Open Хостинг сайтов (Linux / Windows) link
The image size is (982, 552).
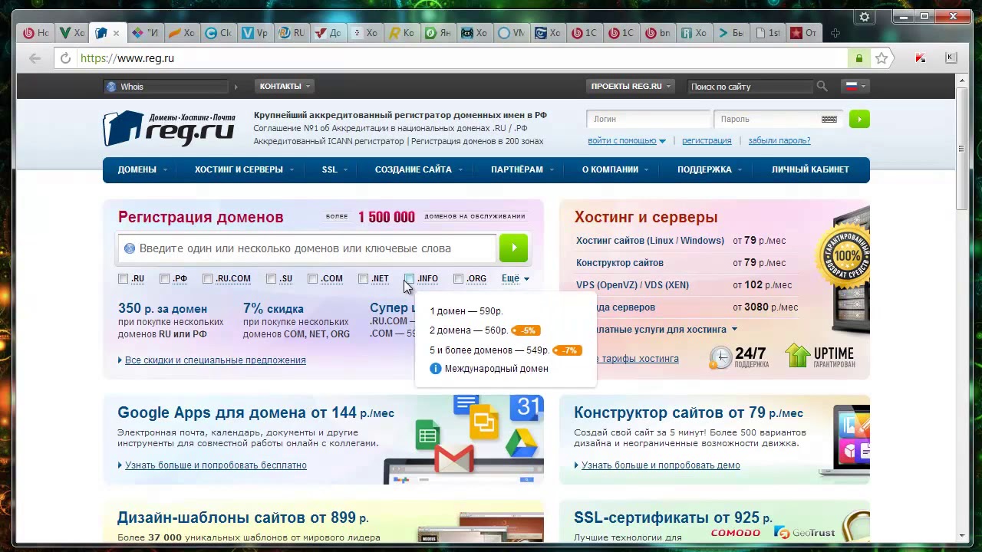click(x=650, y=241)
